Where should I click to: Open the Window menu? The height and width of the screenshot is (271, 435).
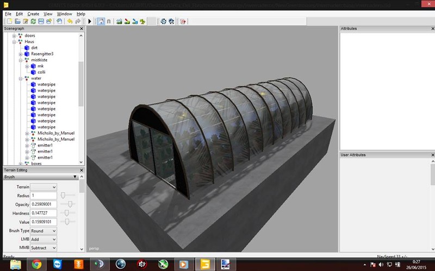pyautogui.click(x=64, y=14)
